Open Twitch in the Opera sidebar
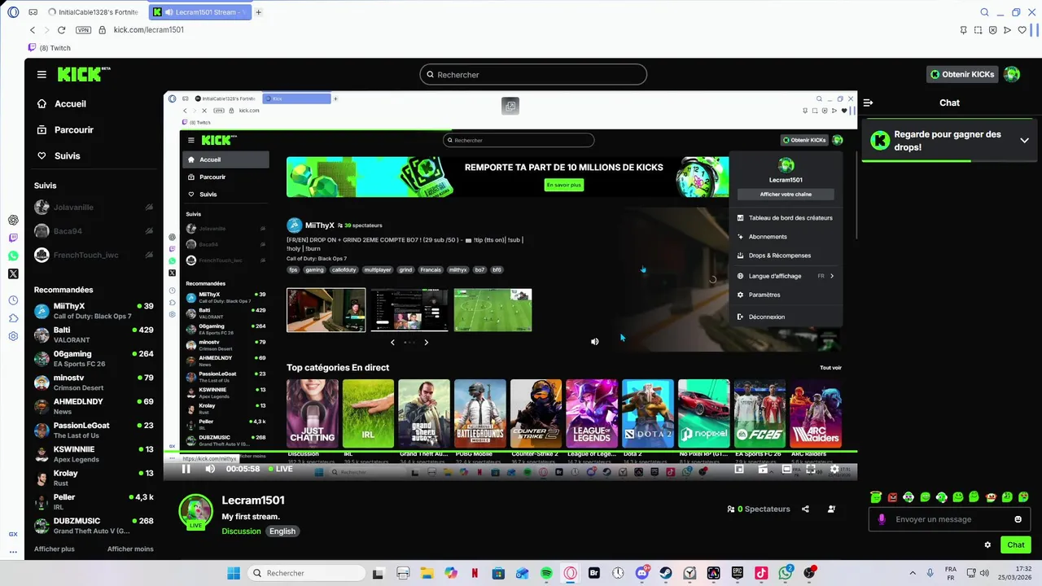Viewport: 1042px width, 586px height. point(13,238)
